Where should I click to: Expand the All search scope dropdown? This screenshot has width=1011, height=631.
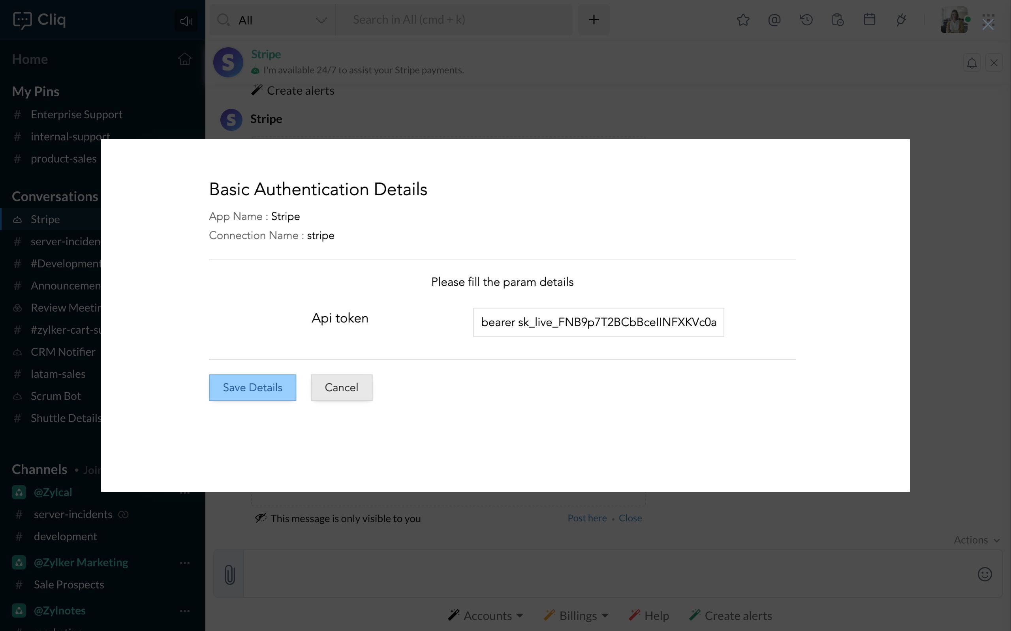283,20
